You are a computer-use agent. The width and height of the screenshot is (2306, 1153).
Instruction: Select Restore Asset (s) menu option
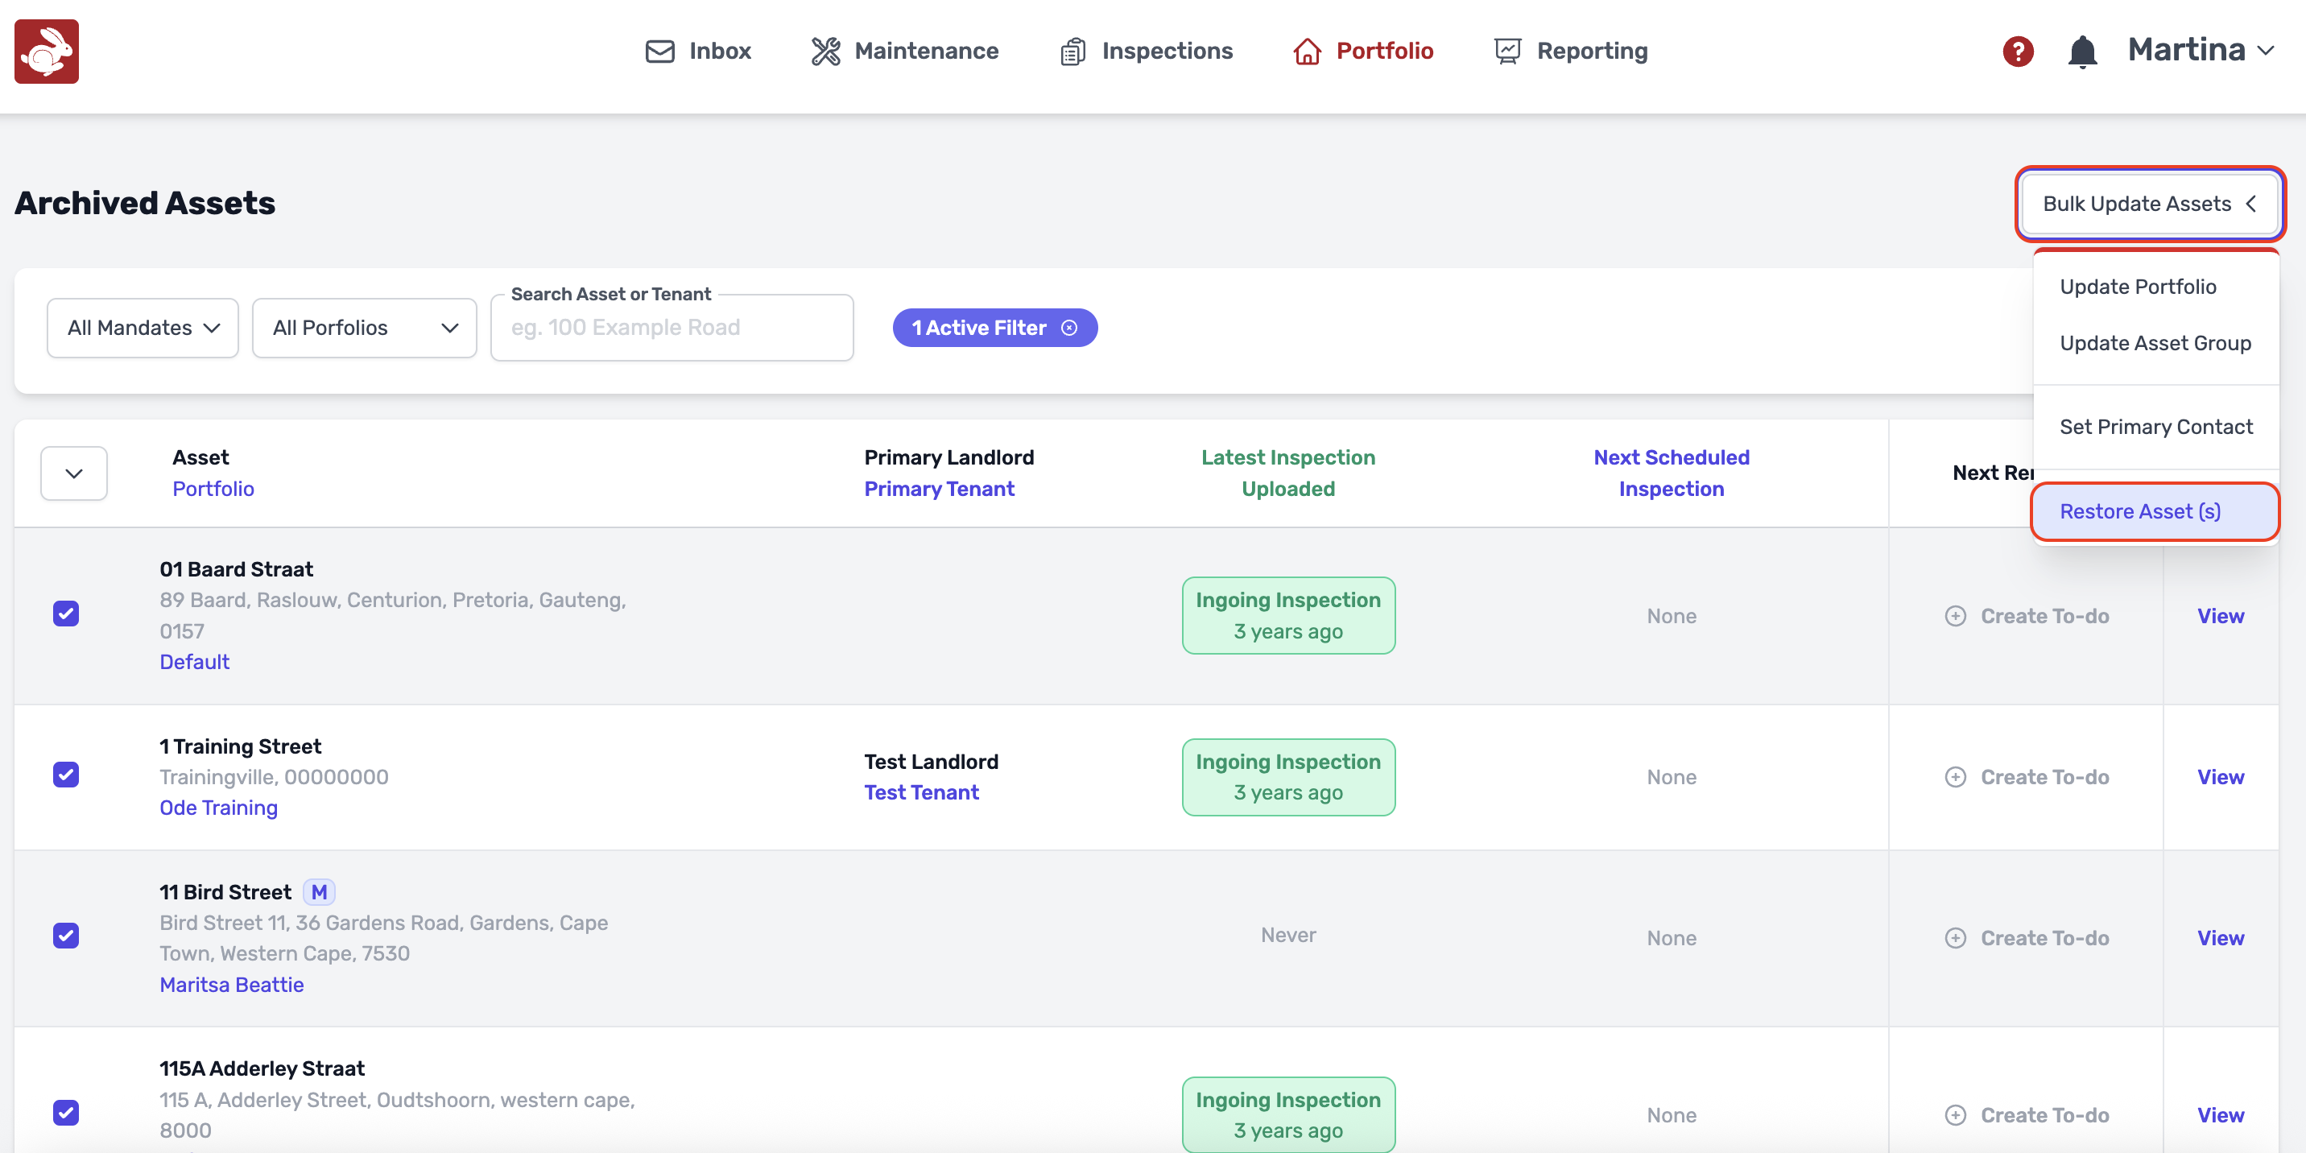click(2139, 511)
